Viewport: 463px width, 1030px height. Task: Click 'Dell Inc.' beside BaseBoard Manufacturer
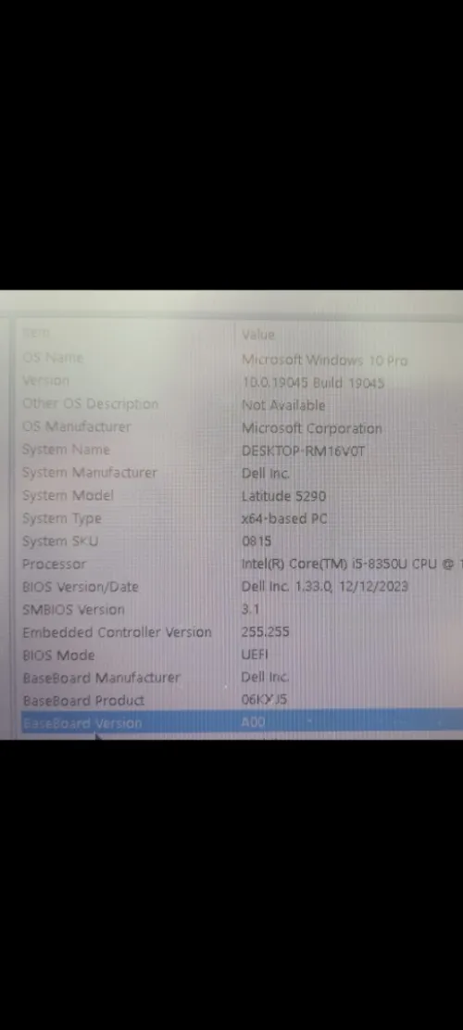(x=265, y=677)
